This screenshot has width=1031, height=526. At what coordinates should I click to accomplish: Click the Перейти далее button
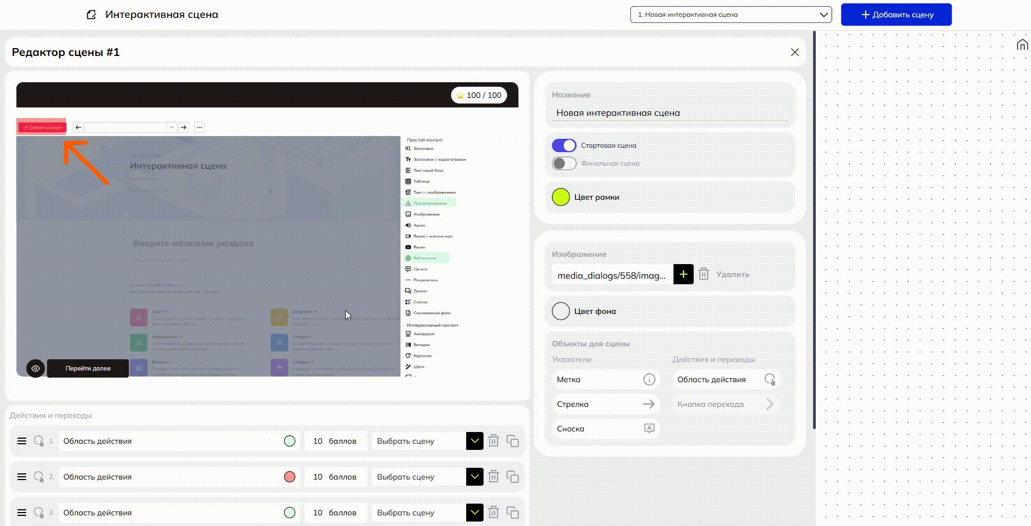(88, 368)
